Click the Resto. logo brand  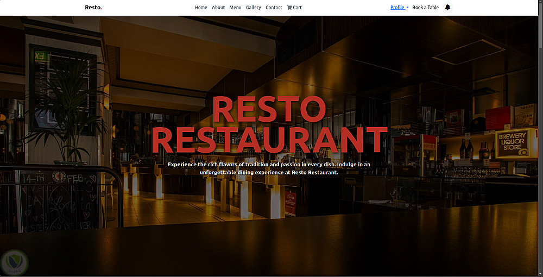pos(93,7)
